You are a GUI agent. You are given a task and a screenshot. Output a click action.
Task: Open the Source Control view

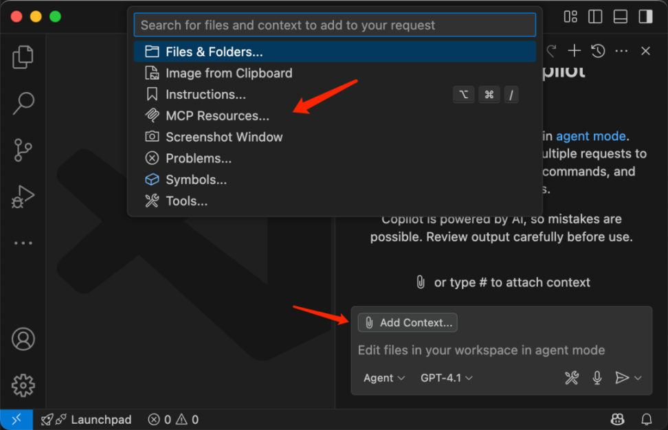coord(23,149)
